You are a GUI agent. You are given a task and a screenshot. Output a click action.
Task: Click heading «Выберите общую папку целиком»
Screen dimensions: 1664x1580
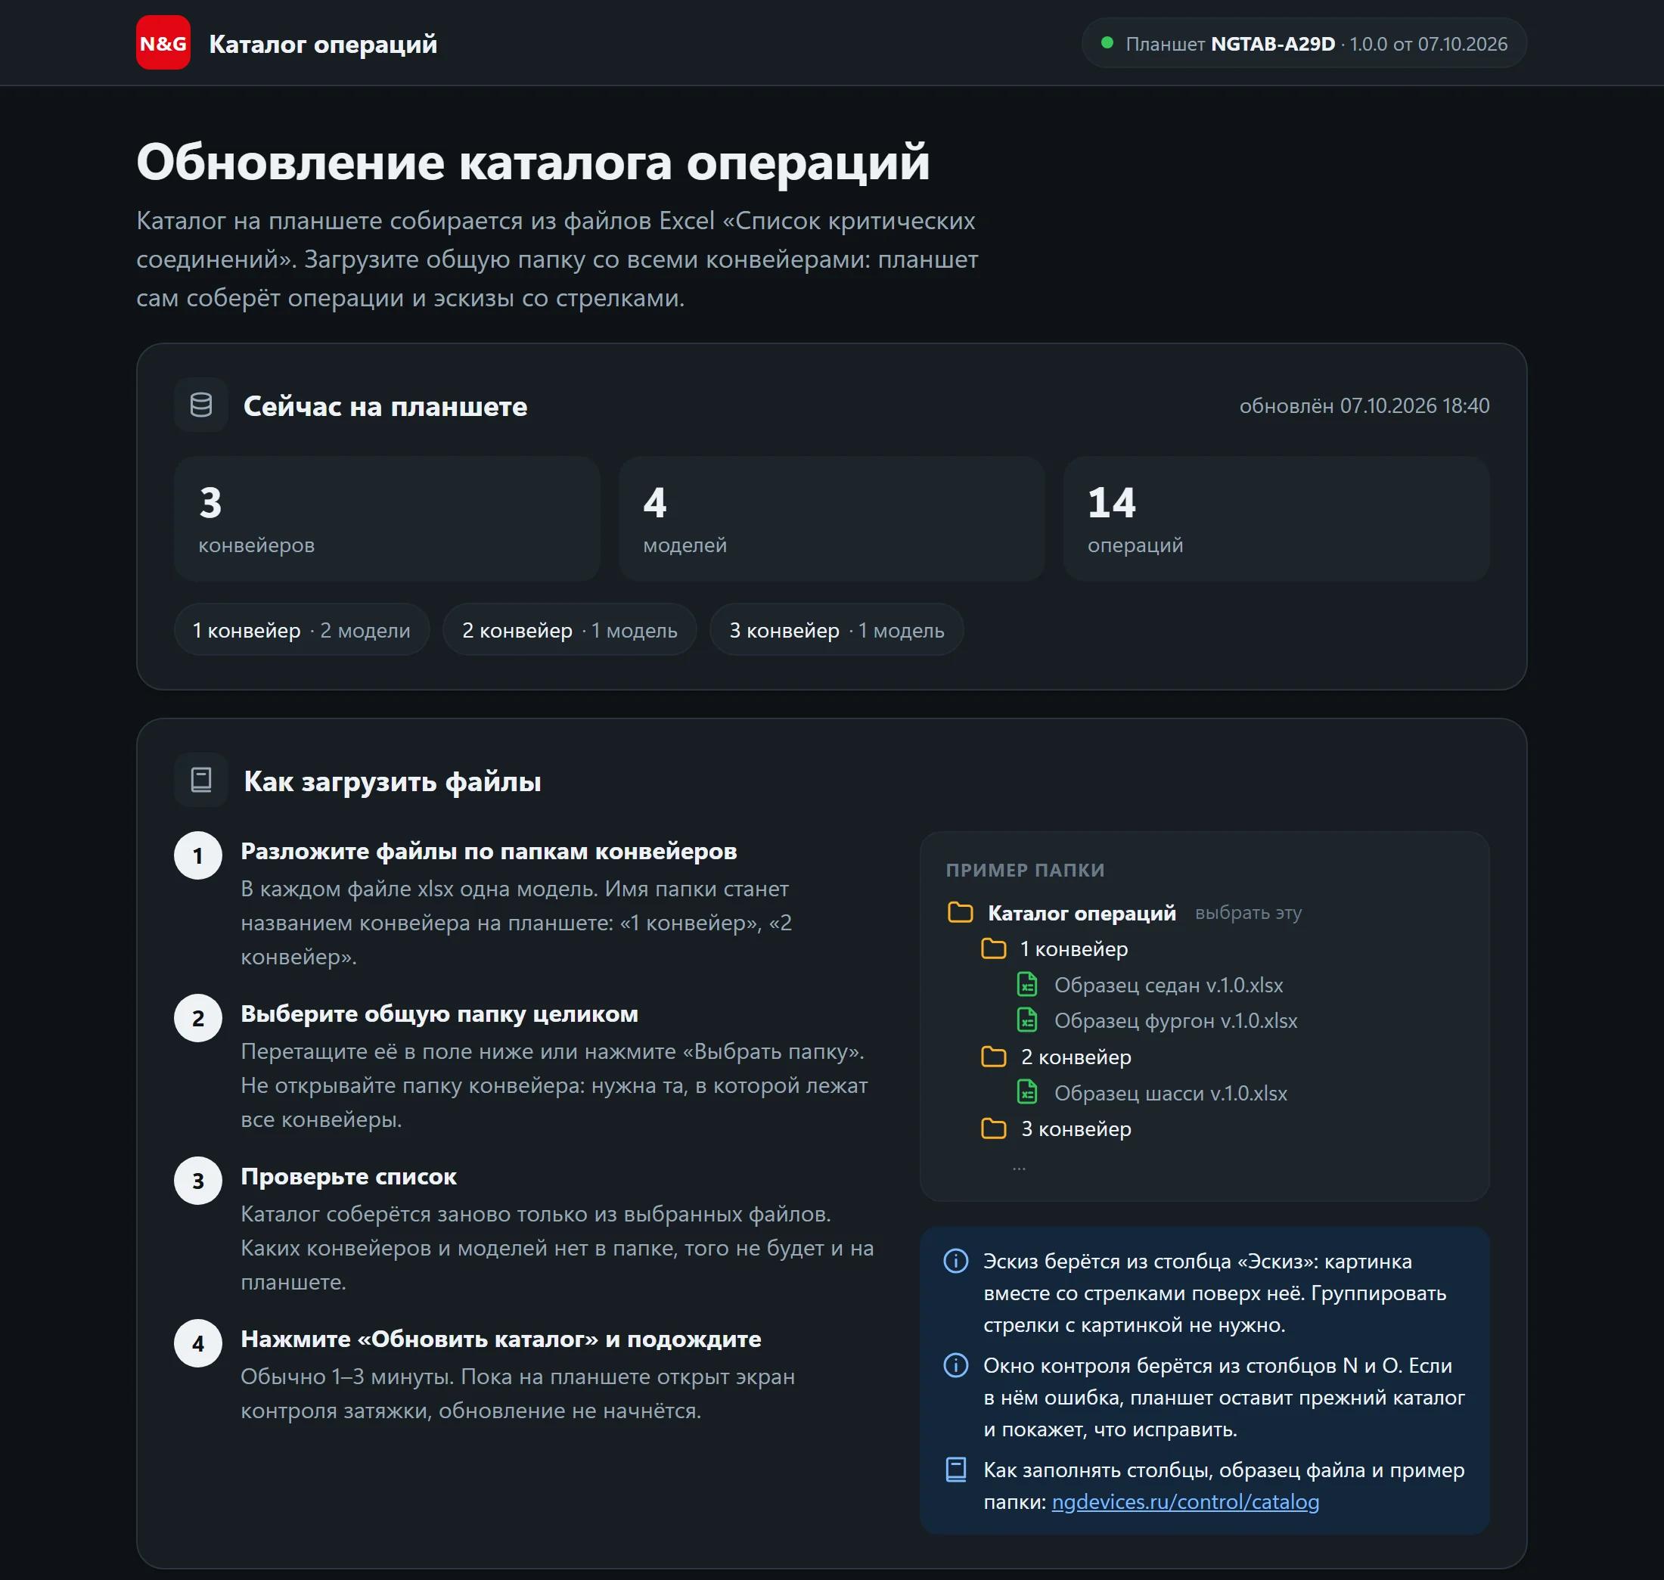439,1013
